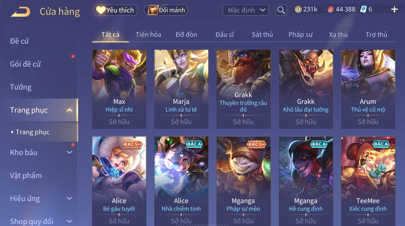Select the Xạ thủ tab
The height and width of the screenshot is (226, 405).
338,35
